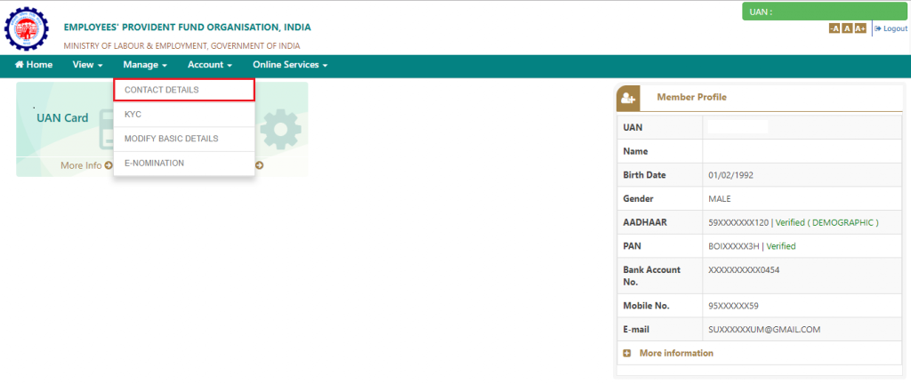Open the Home menu item
The width and height of the screenshot is (911, 384).
(34, 65)
